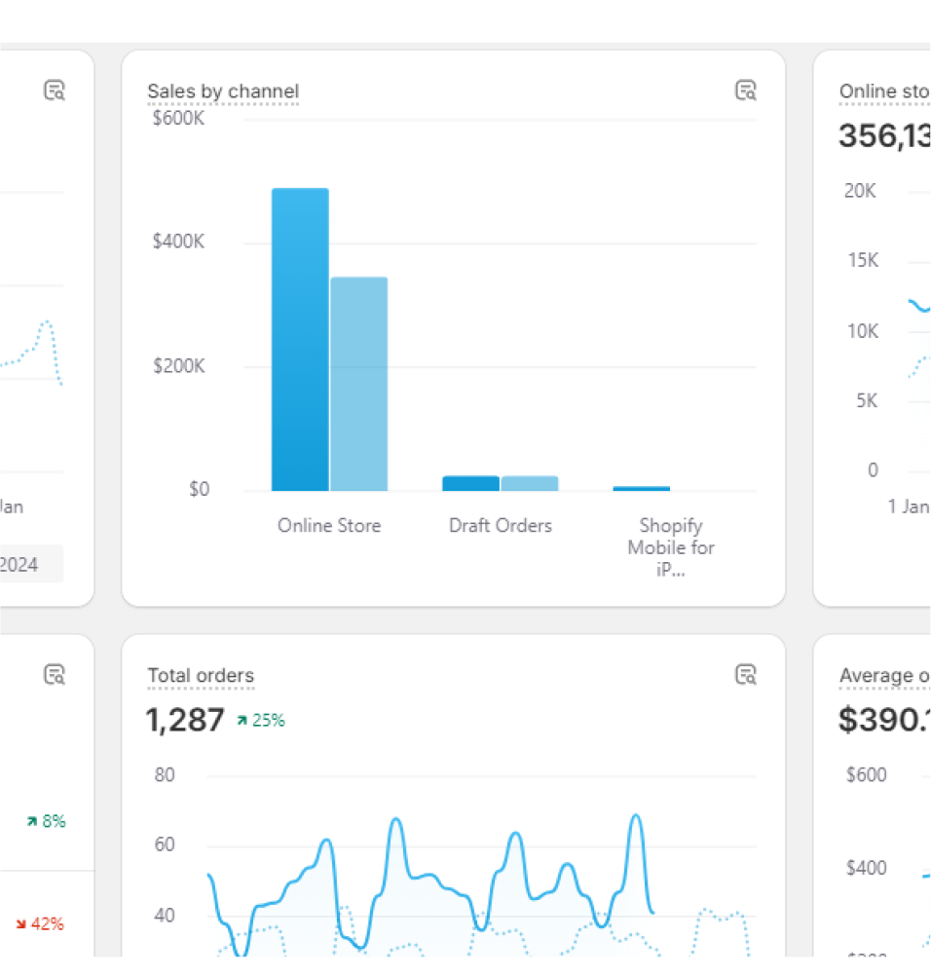Click the $200K axis label
Image resolution: width=931 pixels, height=975 pixels.
click(x=179, y=365)
